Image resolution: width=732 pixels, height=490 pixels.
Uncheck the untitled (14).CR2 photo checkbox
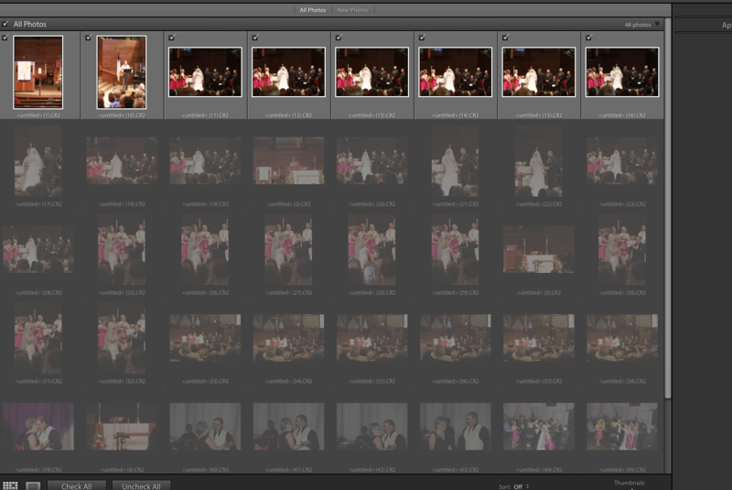pyautogui.click(x=422, y=38)
